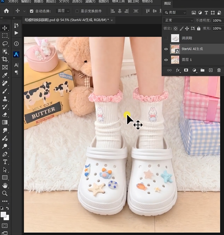Open the 正常 blend mode dropdown

178,20
